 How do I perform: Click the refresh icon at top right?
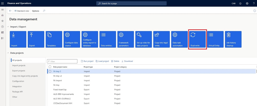coord(255,11)
